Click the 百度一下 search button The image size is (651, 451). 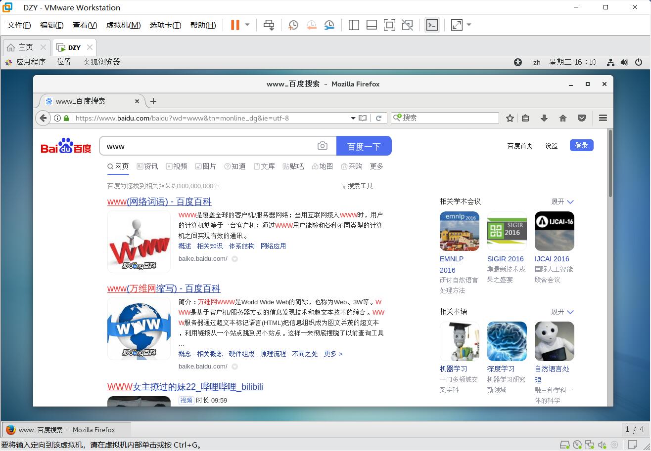pos(364,146)
